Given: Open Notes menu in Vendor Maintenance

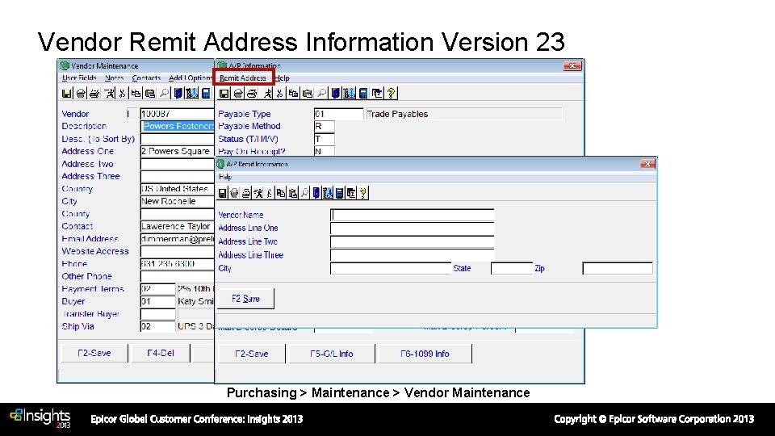Looking at the screenshot, I should coord(114,78).
